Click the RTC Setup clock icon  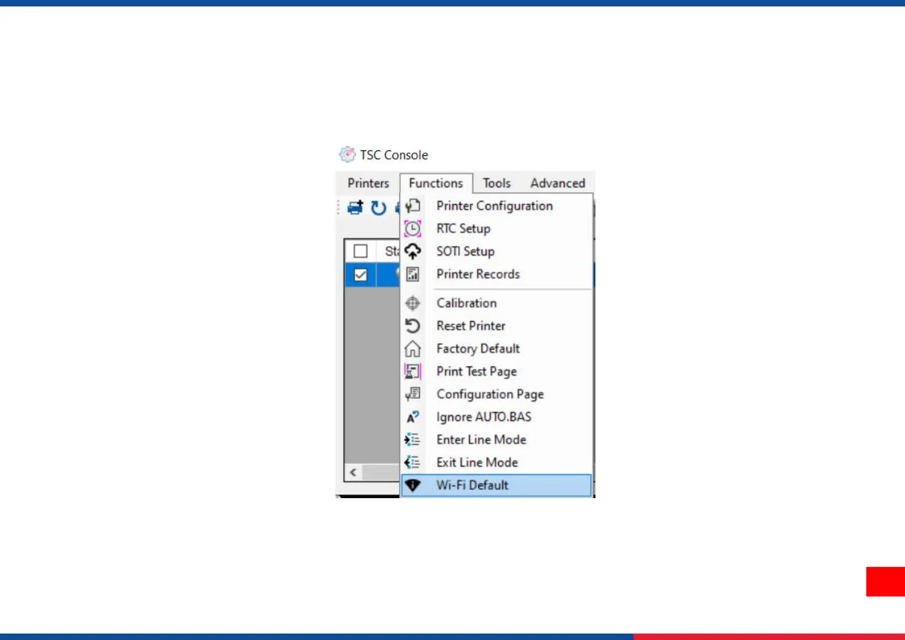click(x=413, y=229)
